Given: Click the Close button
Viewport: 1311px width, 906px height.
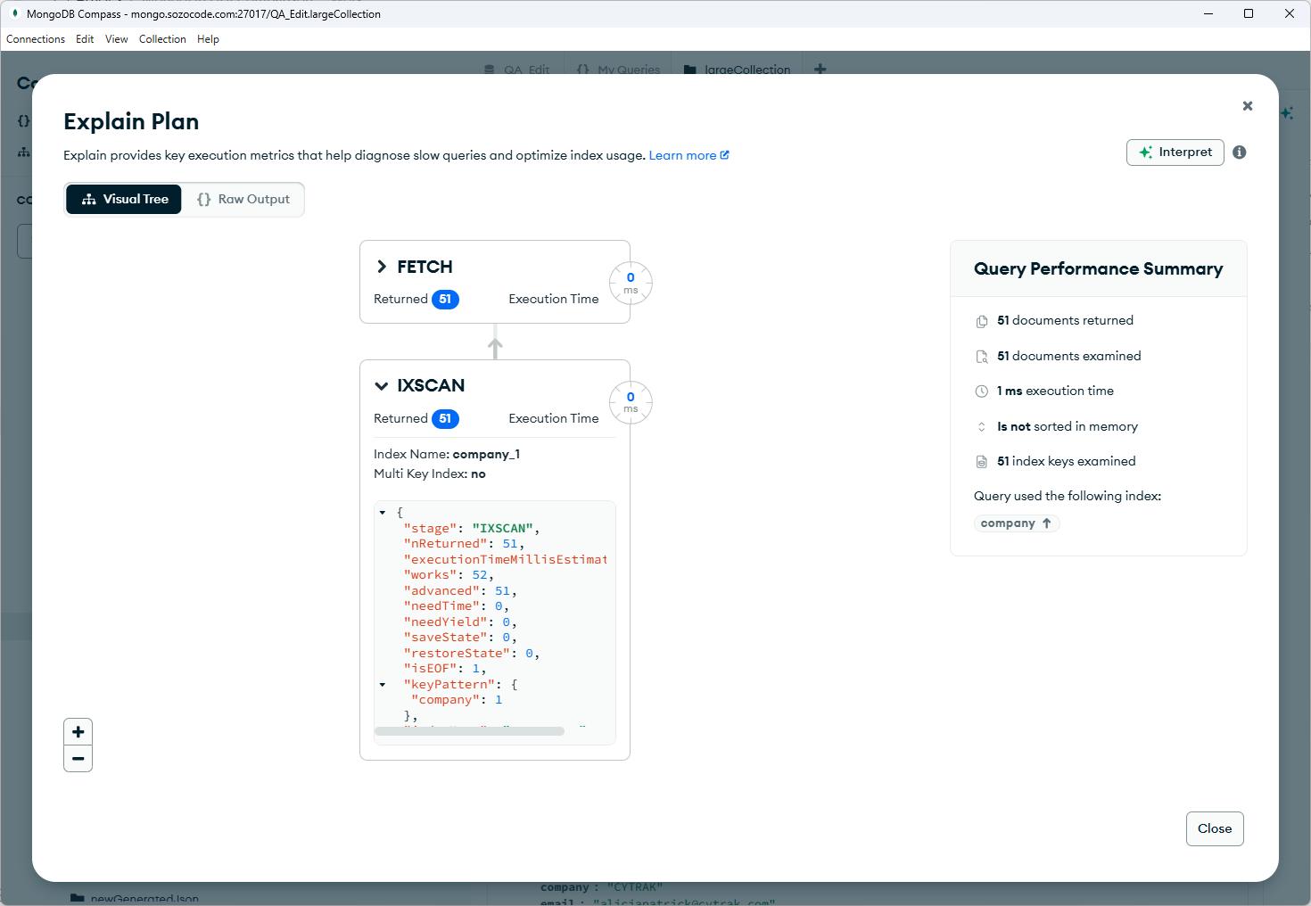Looking at the screenshot, I should click(1215, 828).
